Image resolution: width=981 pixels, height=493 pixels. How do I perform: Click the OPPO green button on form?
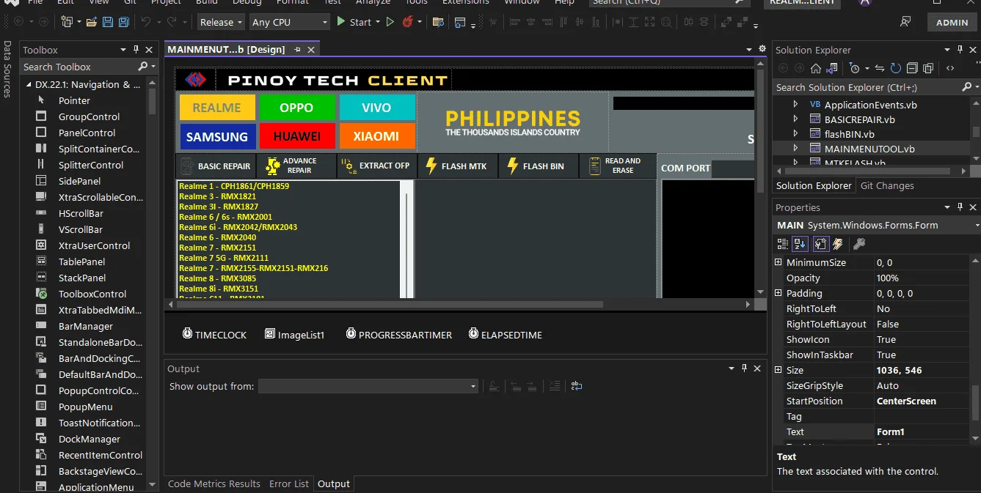tap(297, 108)
